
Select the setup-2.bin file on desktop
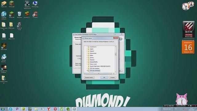pos(12,36)
